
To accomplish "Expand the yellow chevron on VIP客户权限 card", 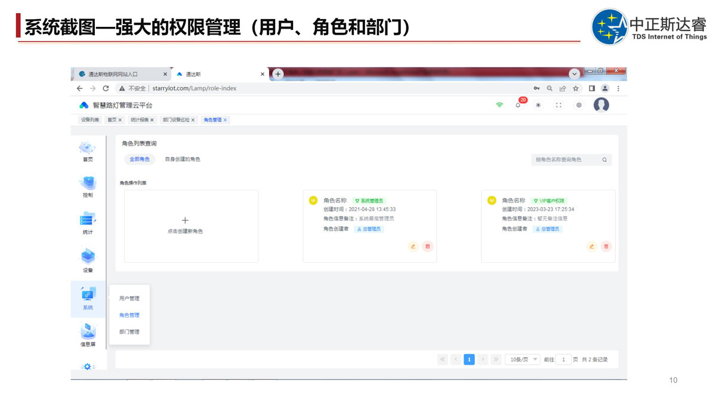I will [x=492, y=201].
